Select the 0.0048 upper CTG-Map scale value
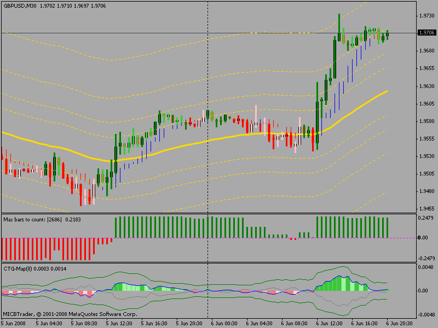438x328 pixels. (426, 267)
